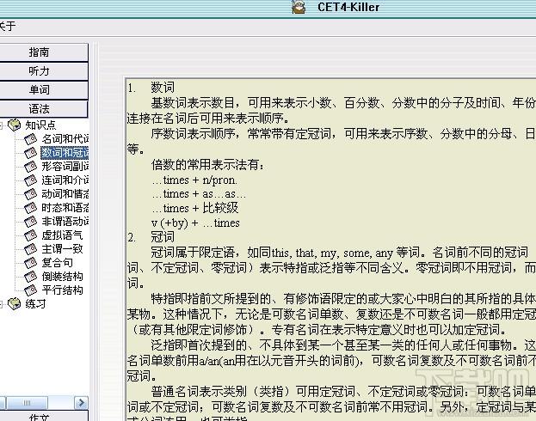Click the icon beside 时态和语态

[30, 208]
